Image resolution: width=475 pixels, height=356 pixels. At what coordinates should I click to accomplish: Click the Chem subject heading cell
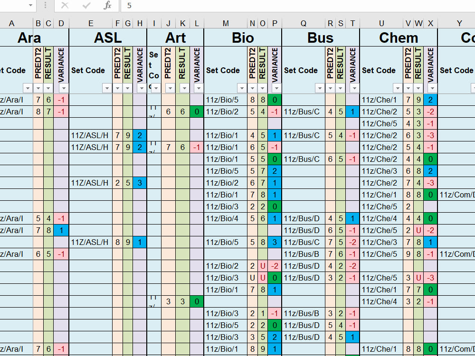click(x=399, y=37)
